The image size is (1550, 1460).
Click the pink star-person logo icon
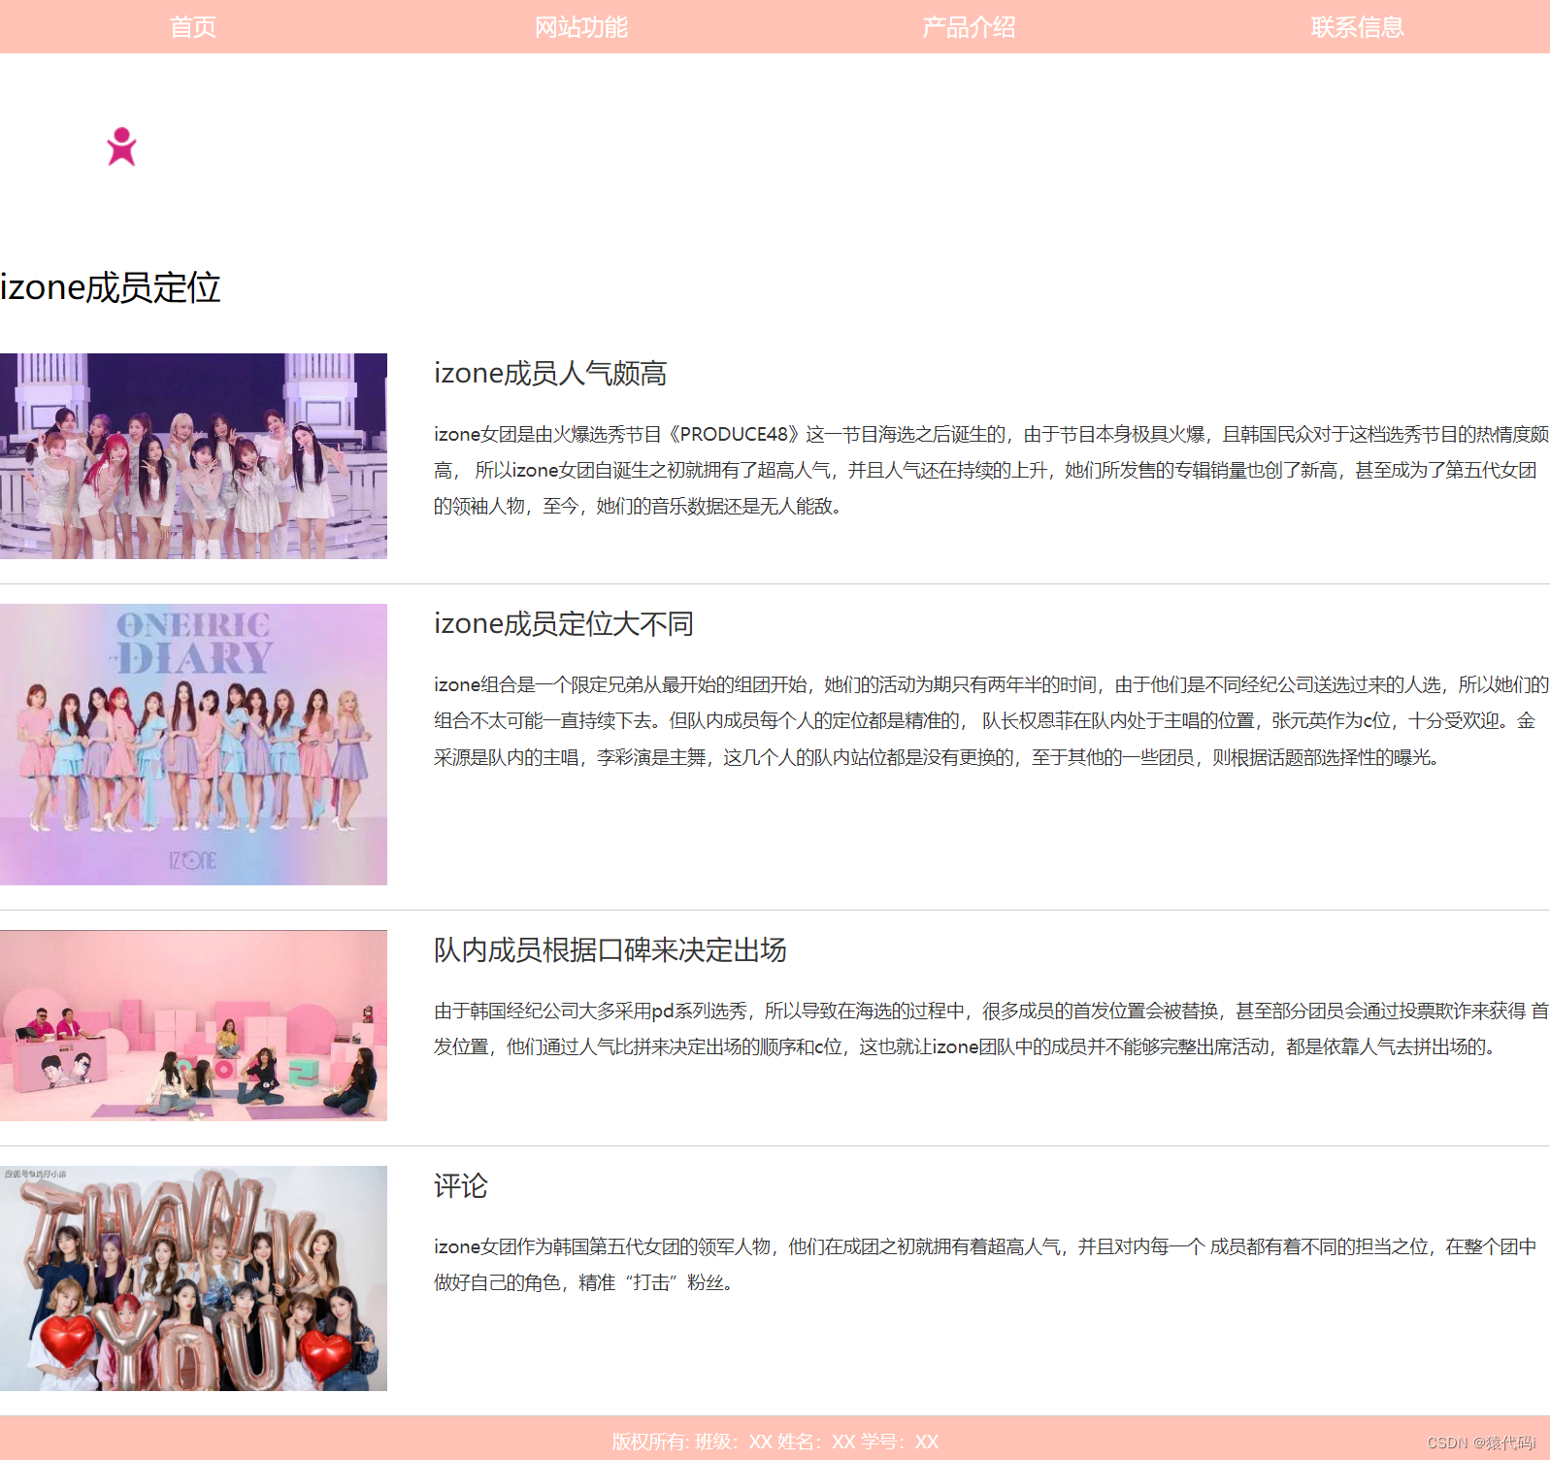(121, 147)
